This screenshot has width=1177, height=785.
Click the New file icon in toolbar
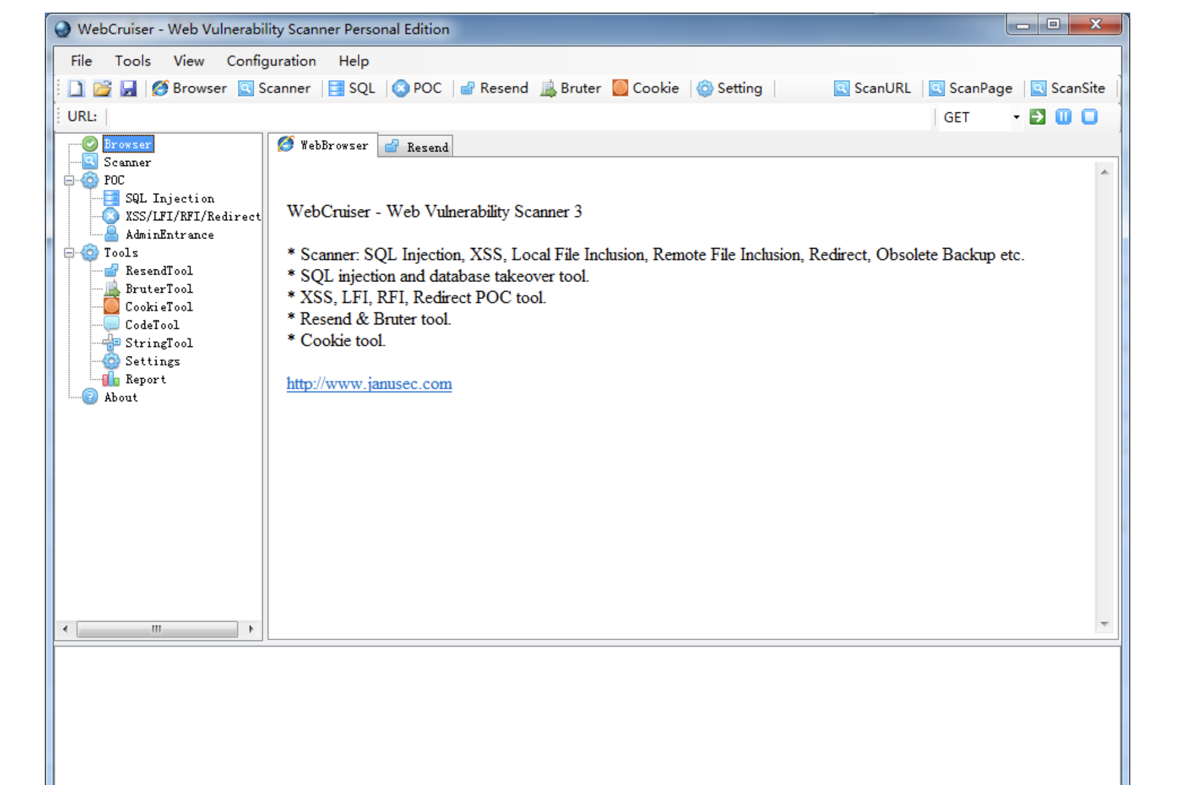tap(76, 88)
